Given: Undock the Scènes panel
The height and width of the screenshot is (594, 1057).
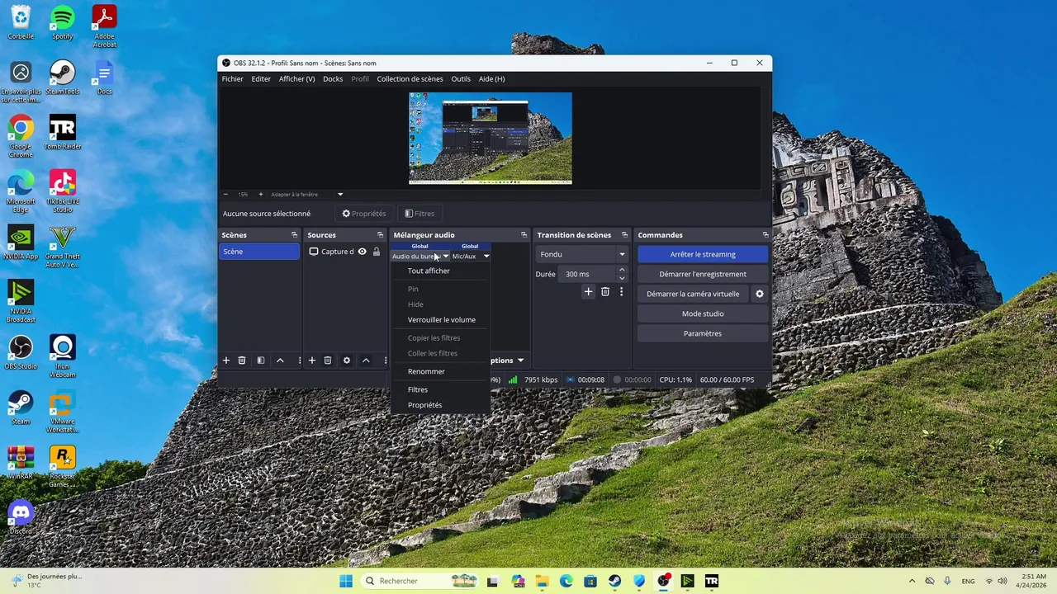Looking at the screenshot, I should pos(294,235).
